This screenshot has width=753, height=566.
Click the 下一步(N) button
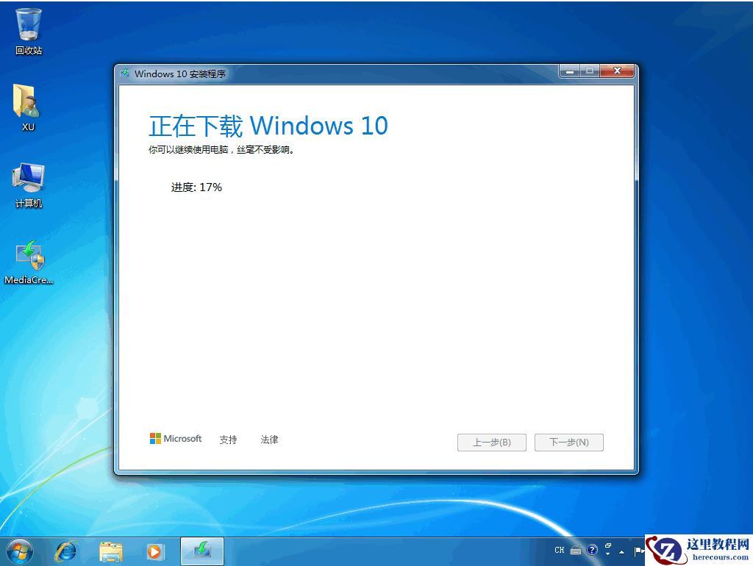569,442
